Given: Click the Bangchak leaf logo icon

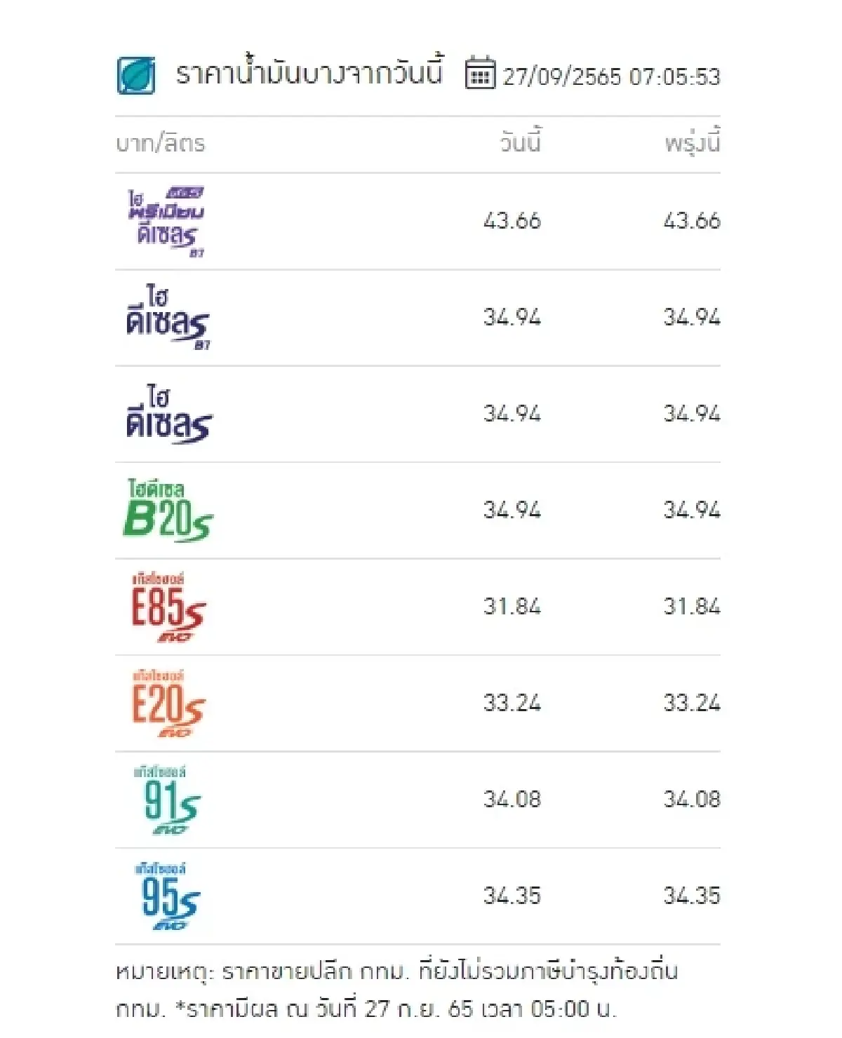Looking at the screenshot, I should (136, 75).
